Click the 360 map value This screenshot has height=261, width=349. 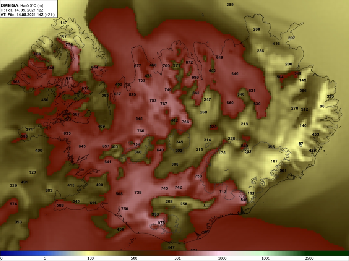138,152
